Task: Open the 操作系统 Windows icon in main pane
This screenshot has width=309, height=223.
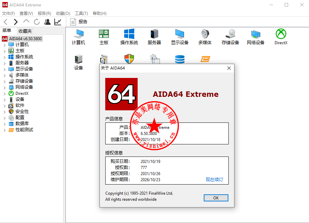Action: 129,37
